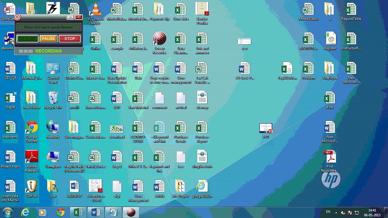Select the Recycle Bin icon

coord(53,101)
